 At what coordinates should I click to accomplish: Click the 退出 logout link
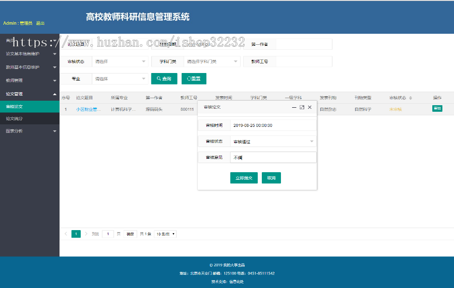[40, 23]
